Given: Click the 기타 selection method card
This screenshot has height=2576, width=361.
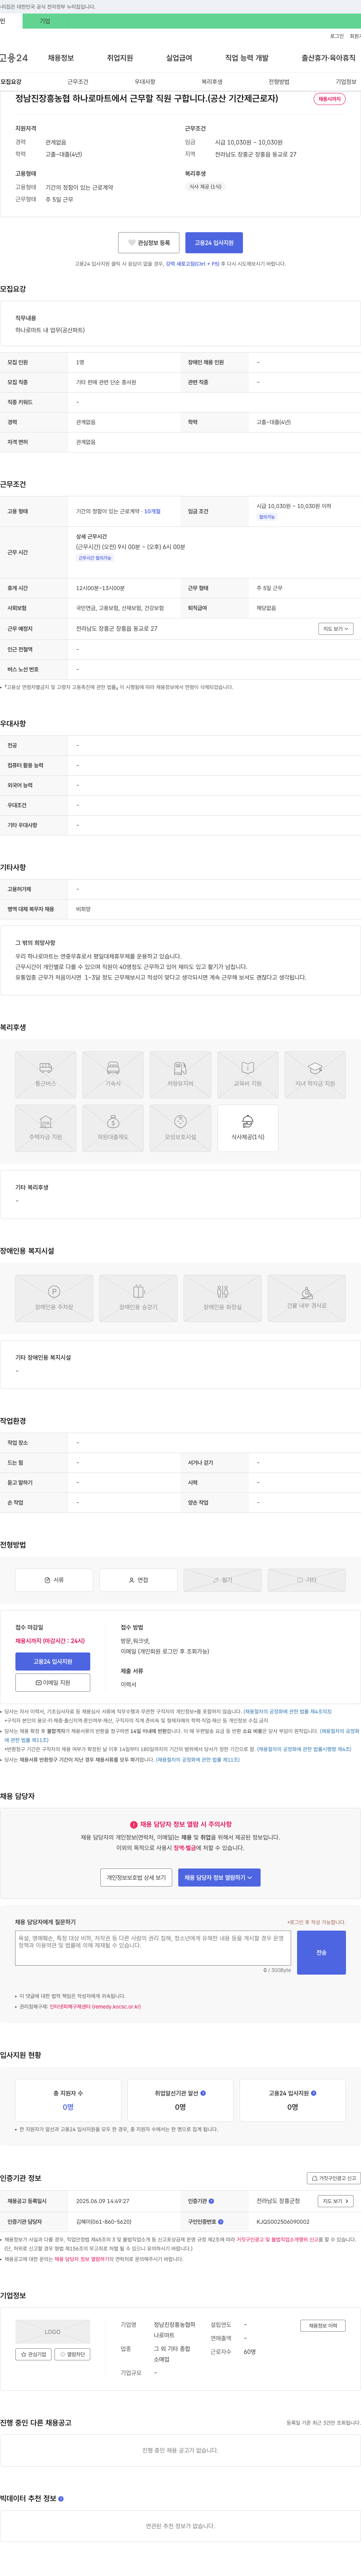Looking at the screenshot, I should coord(306,1580).
